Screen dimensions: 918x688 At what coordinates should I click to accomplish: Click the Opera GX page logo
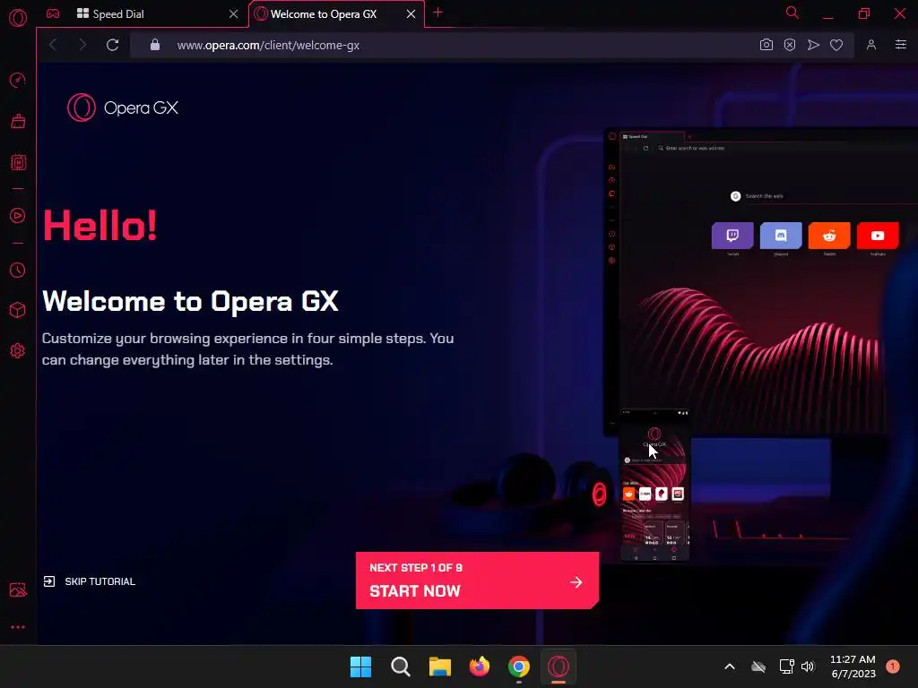(123, 107)
